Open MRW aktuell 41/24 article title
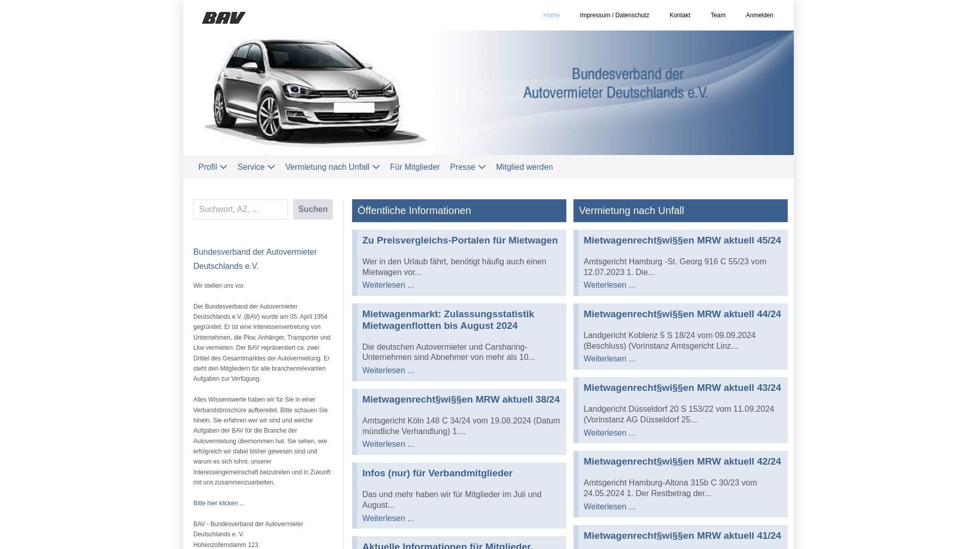 (x=682, y=536)
